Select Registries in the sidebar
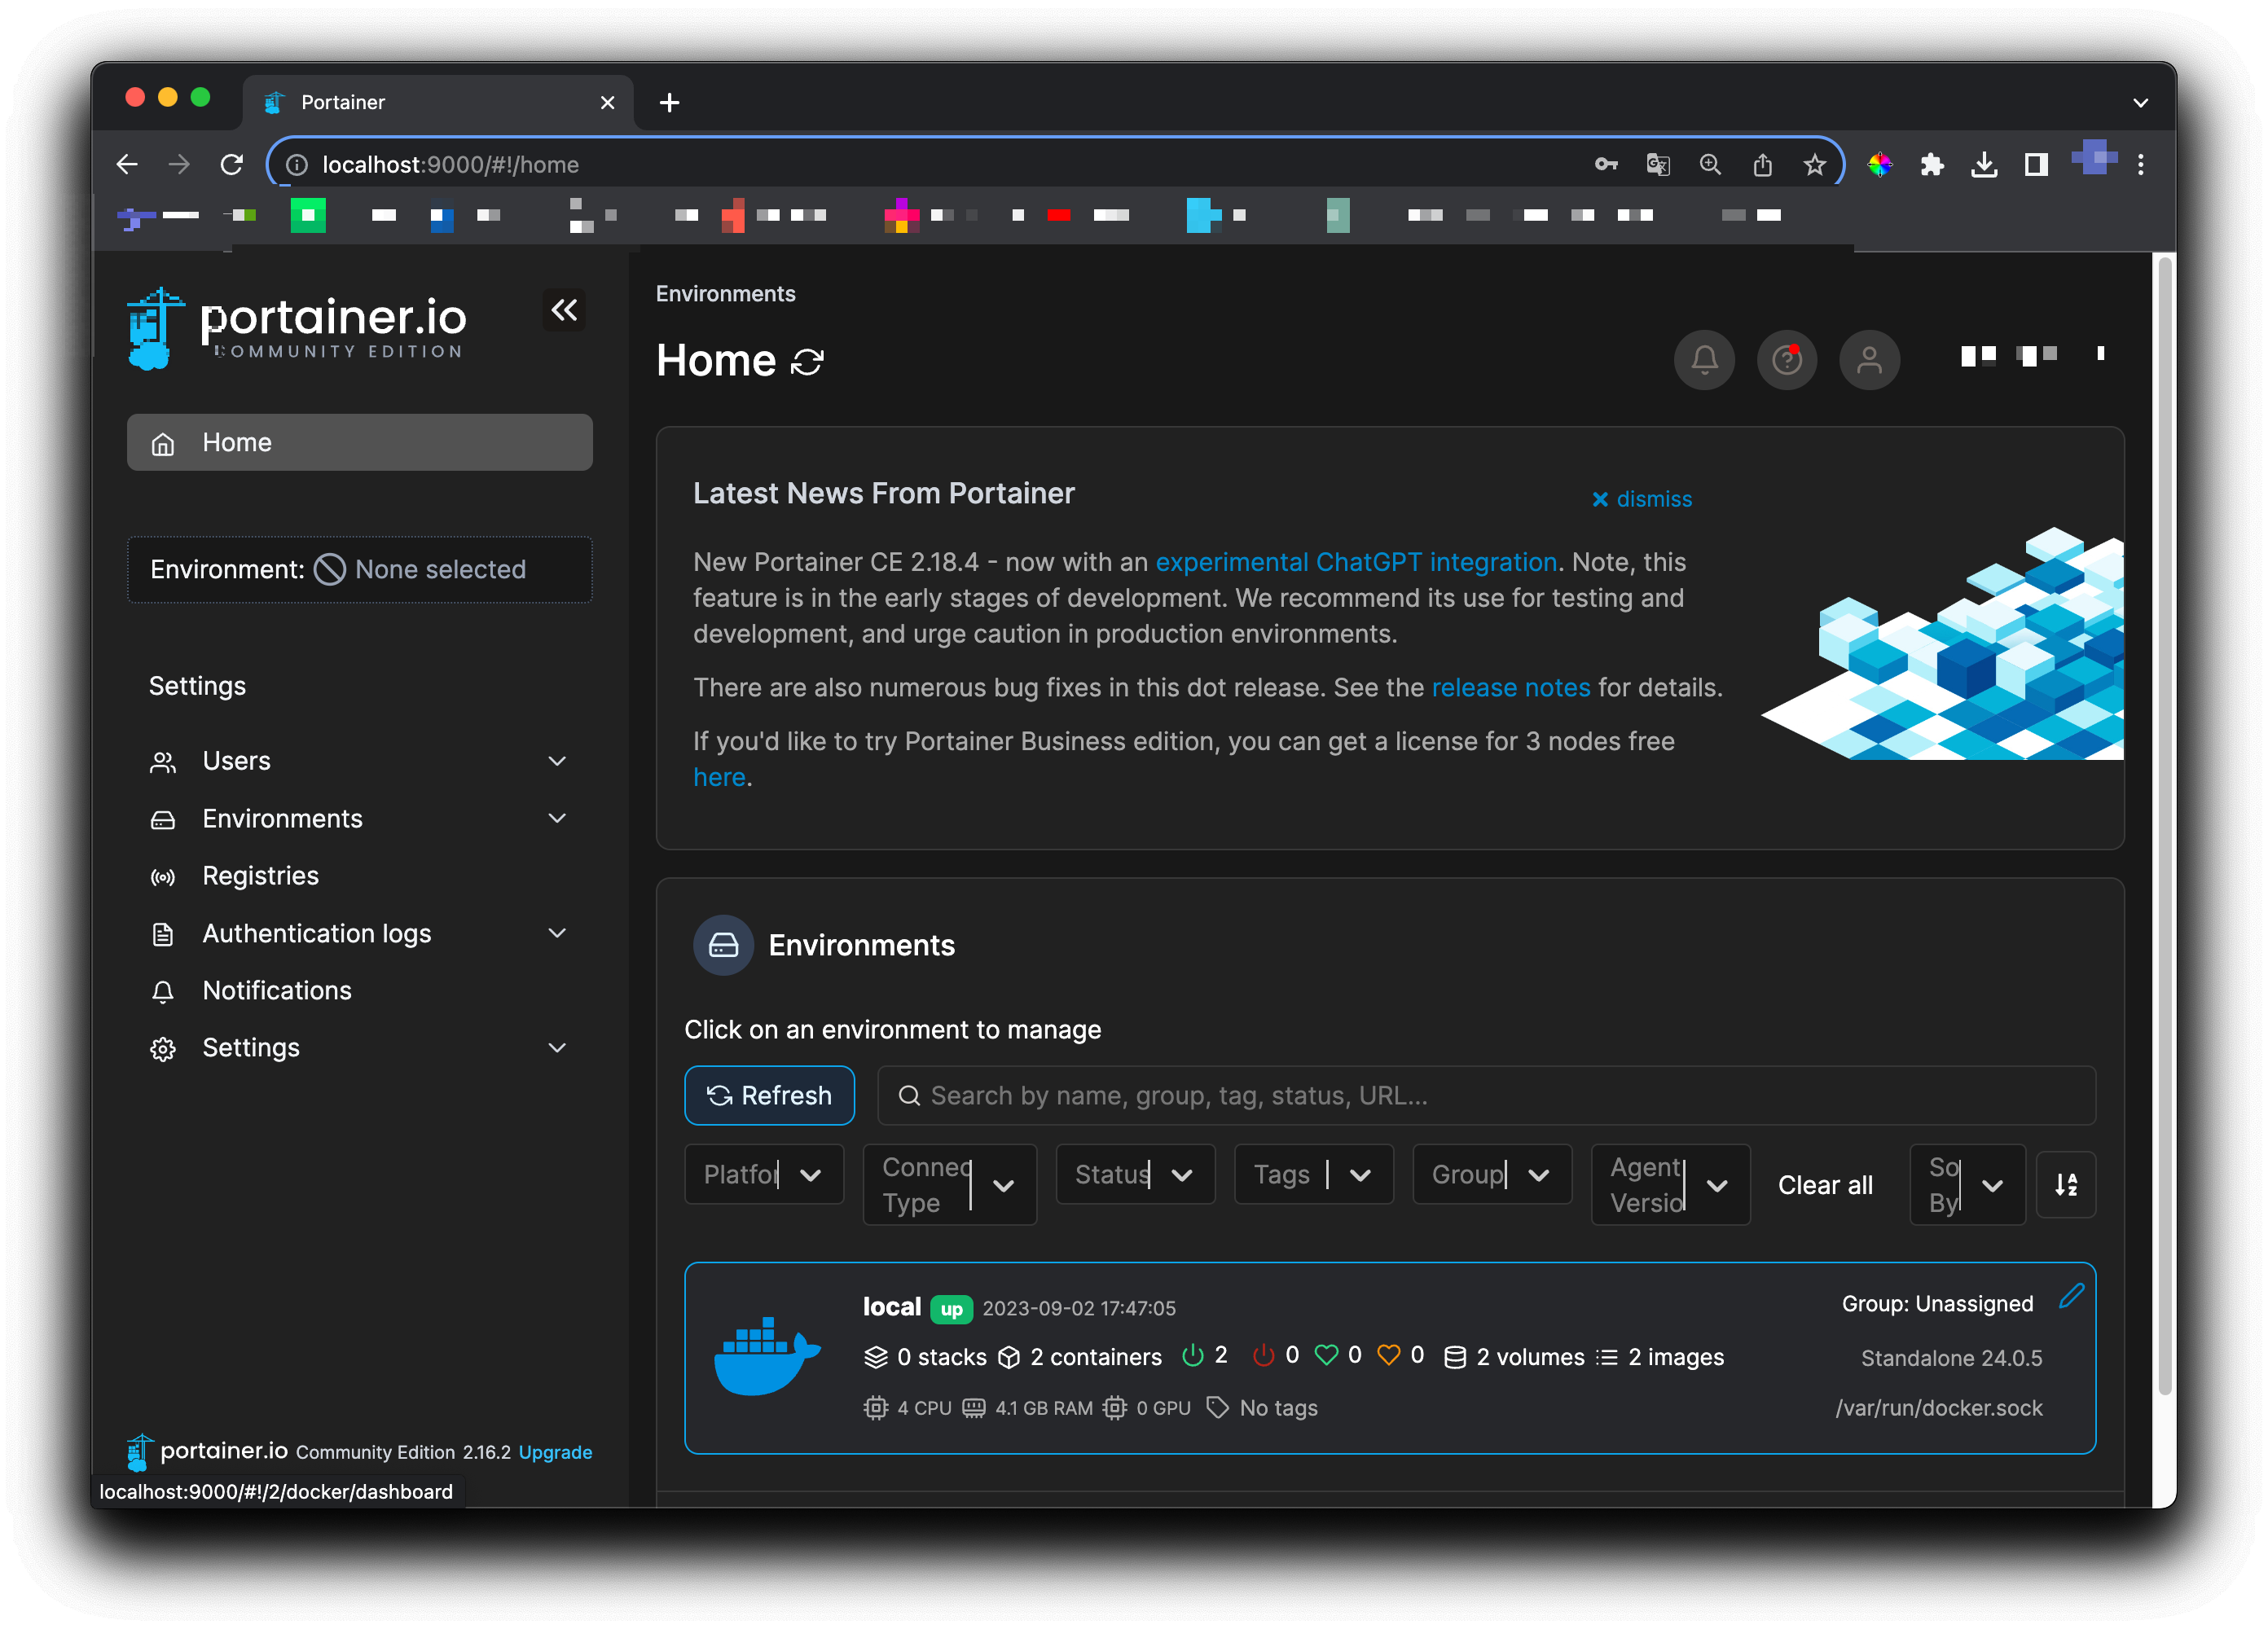2268x1629 pixels. pos(260,876)
